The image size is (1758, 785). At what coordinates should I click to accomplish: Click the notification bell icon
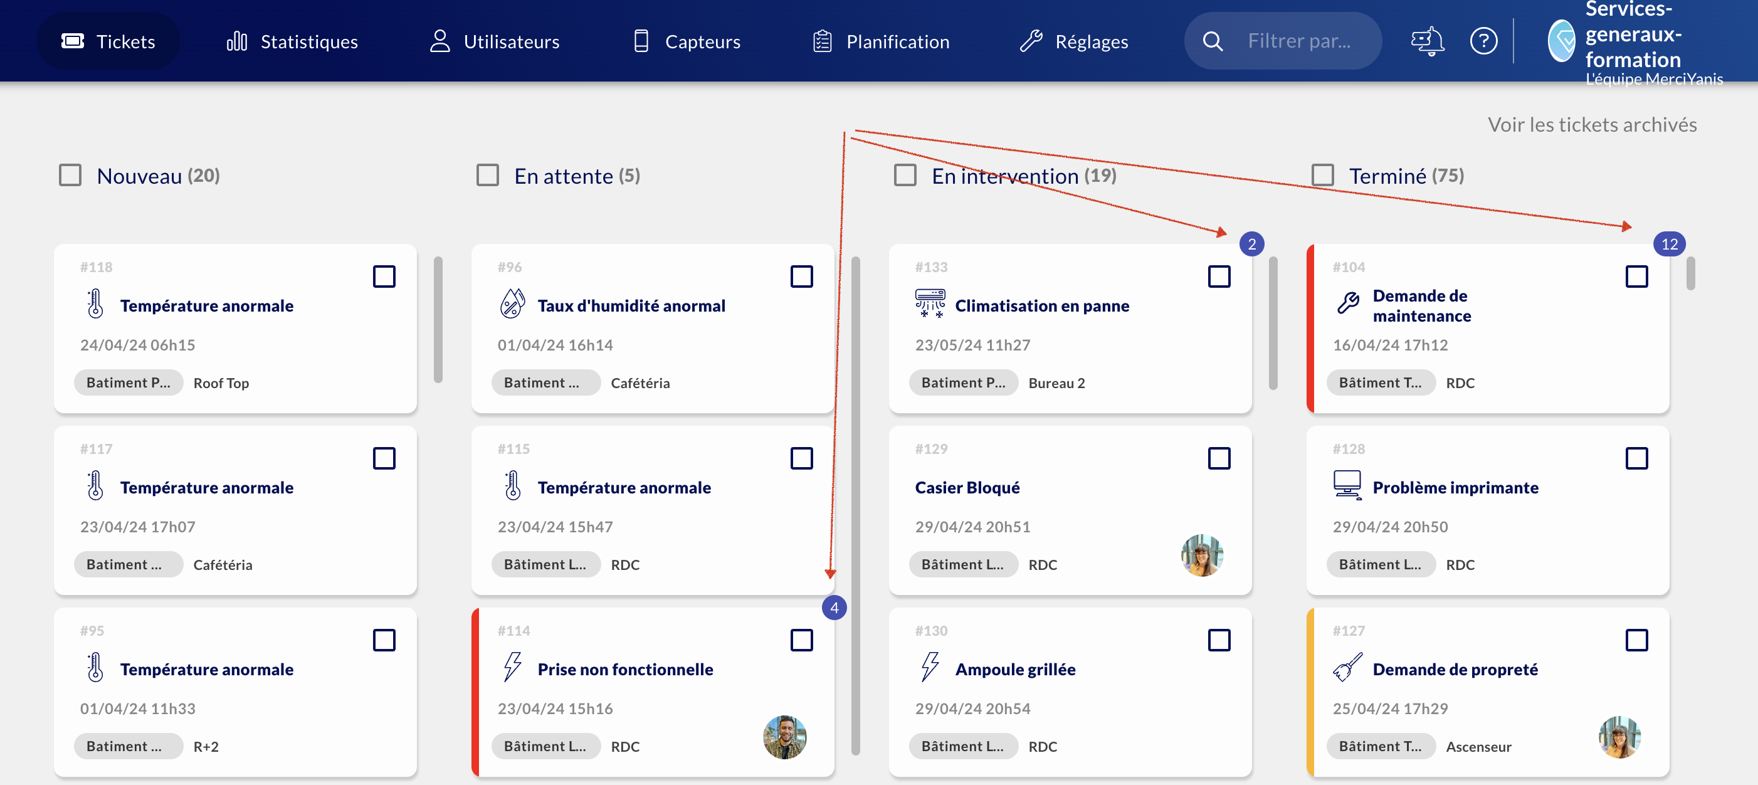point(1428,41)
